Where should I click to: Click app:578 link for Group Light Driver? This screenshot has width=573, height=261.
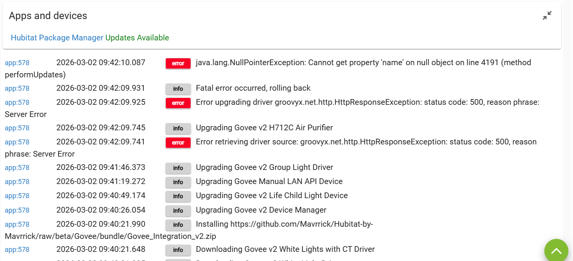click(17, 168)
